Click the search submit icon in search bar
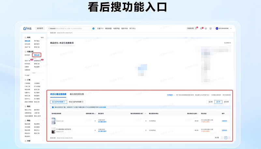 [x=94, y=28]
